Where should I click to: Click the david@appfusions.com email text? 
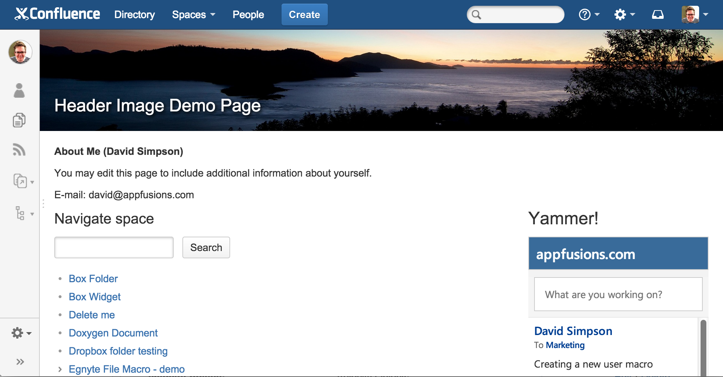click(x=141, y=195)
